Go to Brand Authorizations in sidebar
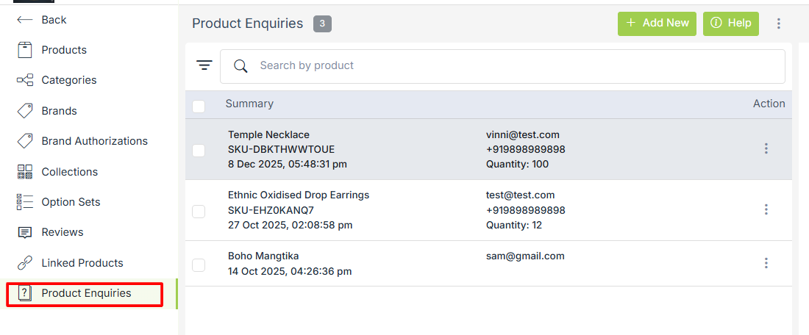The height and width of the screenshot is (335, 809). click(94, 141)
